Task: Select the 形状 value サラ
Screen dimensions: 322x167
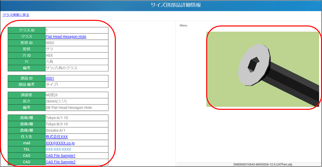Action: (77, 49)
